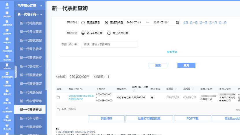Open 网银管理 sidebar icon
Image resolution: width=240 pixels, height=135 pixels.
(7, 14)
